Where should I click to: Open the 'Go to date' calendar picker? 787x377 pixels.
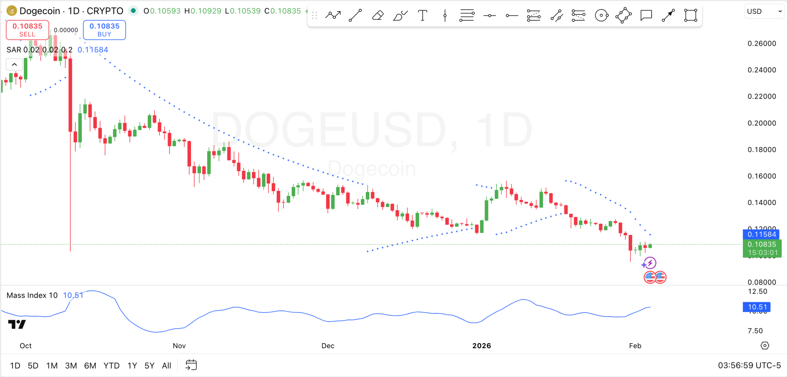191,365
